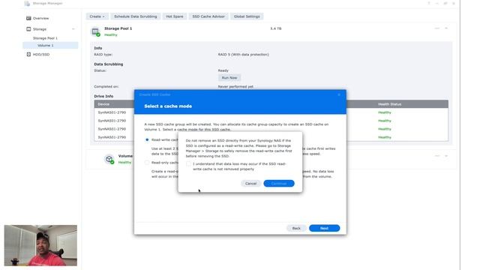Image resolution: width=480 pixels, height=270 pixels.
Task: Click the Storage Pool 1 icon
Action: [96, 31]
